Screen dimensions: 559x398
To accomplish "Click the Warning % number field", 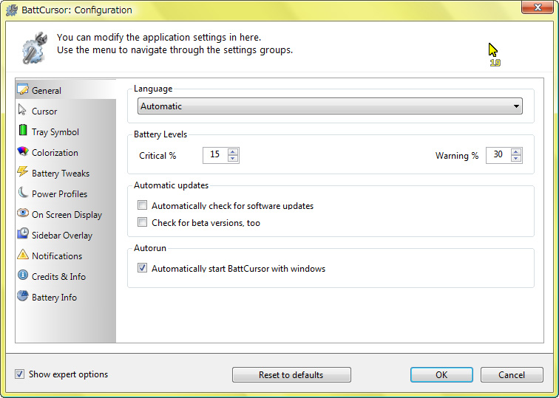I will coord(498,155).
